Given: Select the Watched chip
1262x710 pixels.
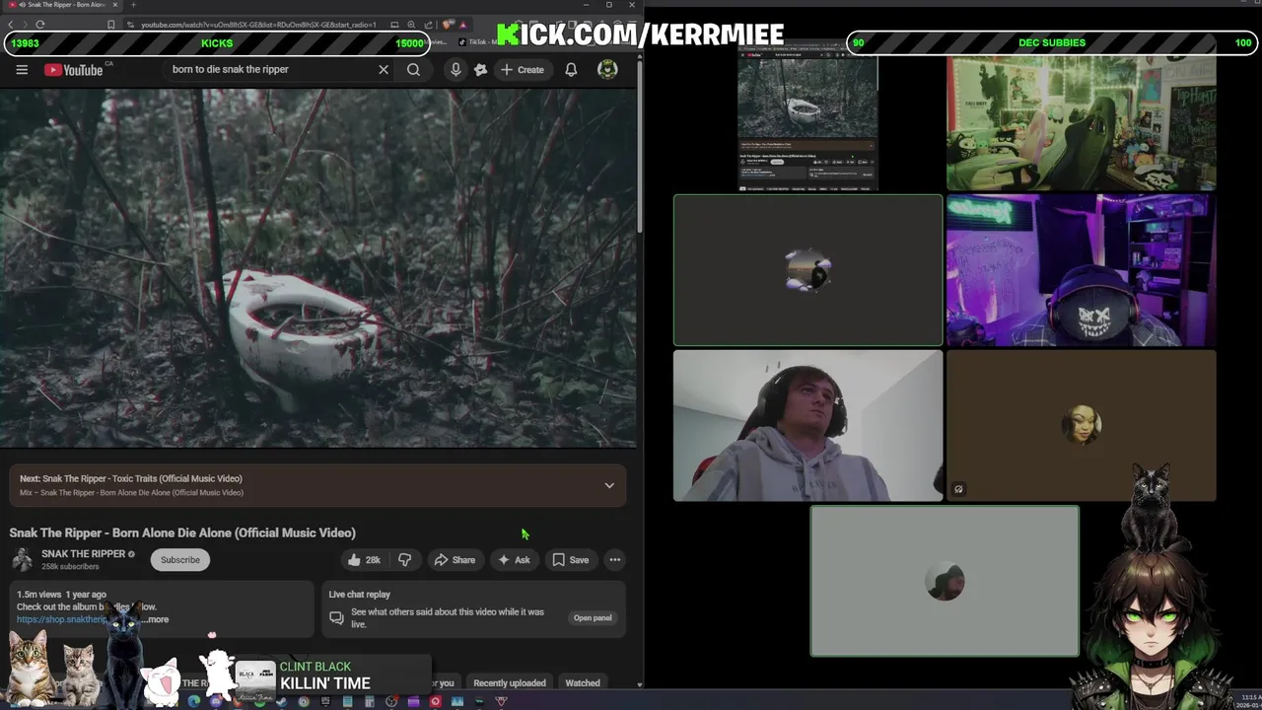Looking at the screenshot, I should tap(583, 682).
